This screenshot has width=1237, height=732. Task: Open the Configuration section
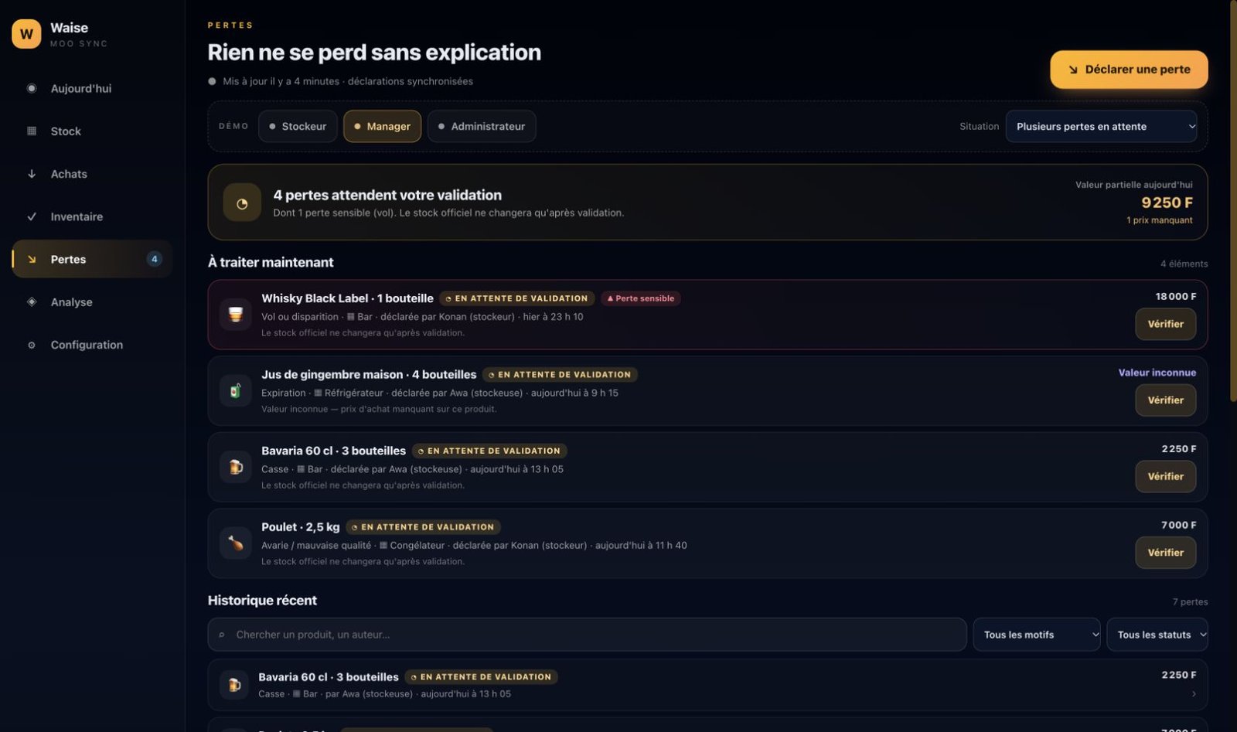click(91, 345)
